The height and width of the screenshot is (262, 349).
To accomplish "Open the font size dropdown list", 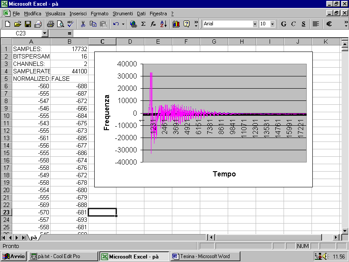I will (x=272, y=24).
